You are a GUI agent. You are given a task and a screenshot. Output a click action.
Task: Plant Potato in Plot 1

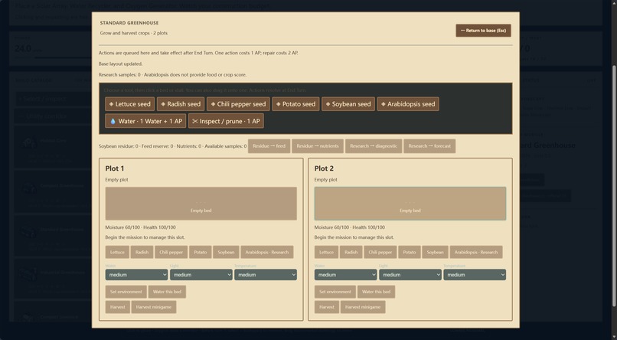[x=200, y=252]
